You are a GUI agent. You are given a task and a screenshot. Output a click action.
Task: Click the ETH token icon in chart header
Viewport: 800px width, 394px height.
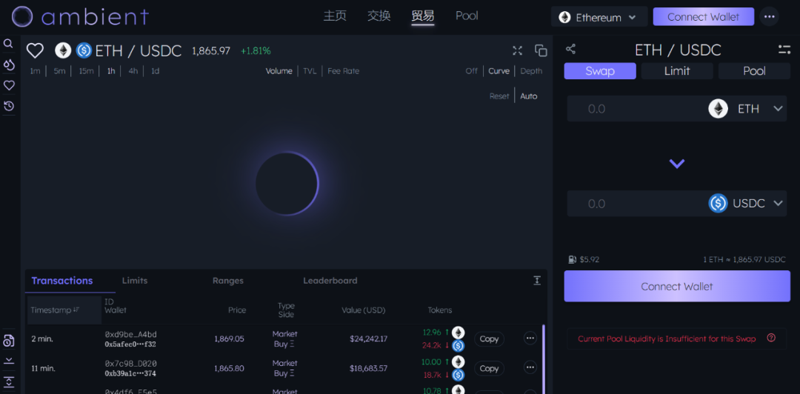pos(63,50)
